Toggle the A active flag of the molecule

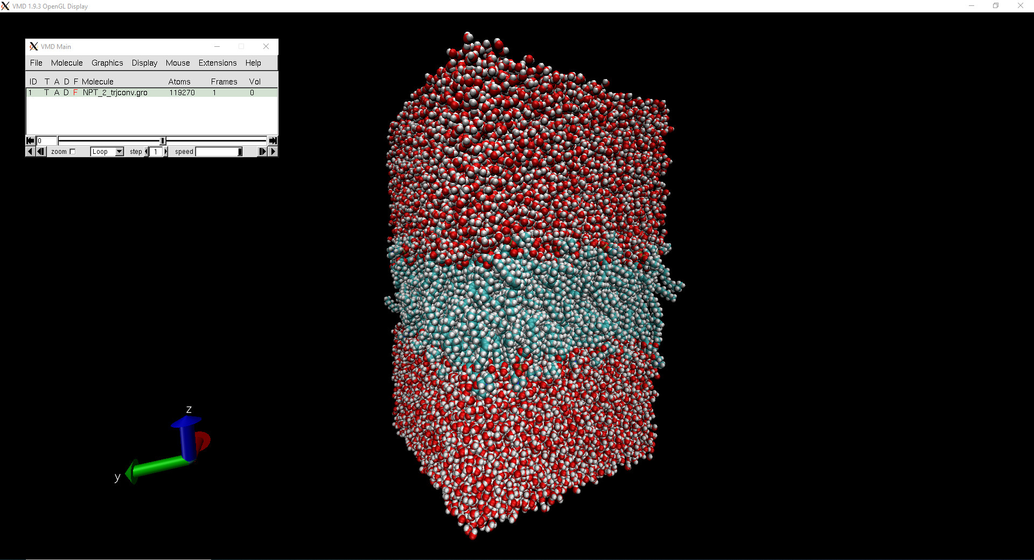coord(57,93)
